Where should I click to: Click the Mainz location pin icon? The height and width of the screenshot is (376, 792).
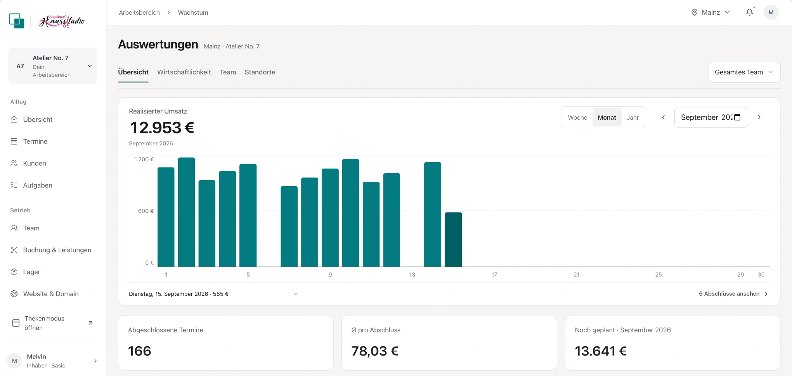pos(694,12)
